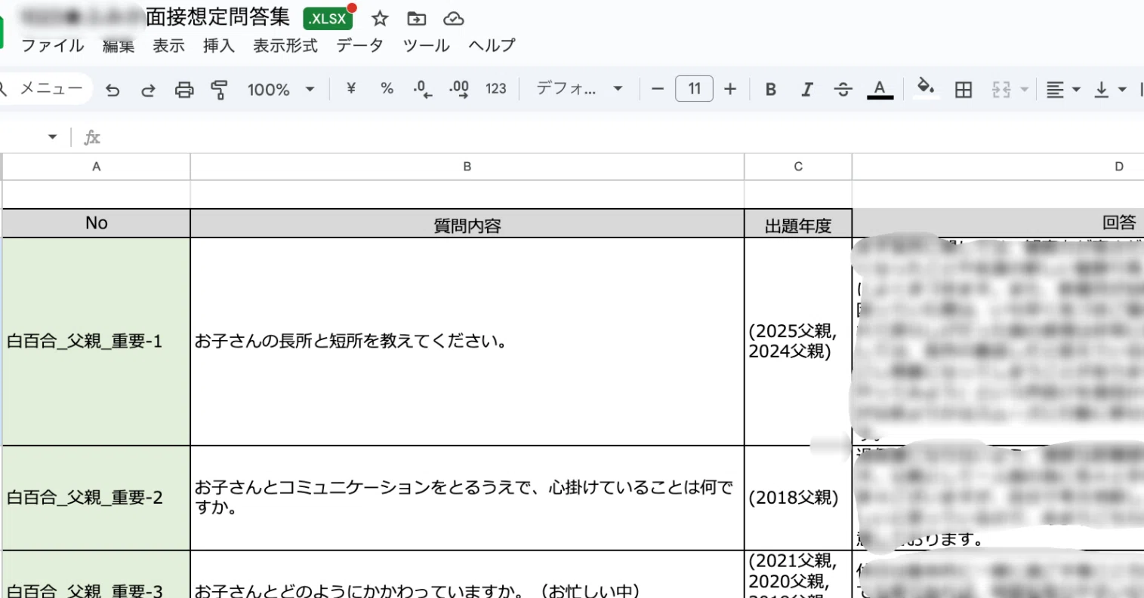This screenshot has width=1144, height=598.
Task: Select cell (2018父親)
Action: coord(798,498)
